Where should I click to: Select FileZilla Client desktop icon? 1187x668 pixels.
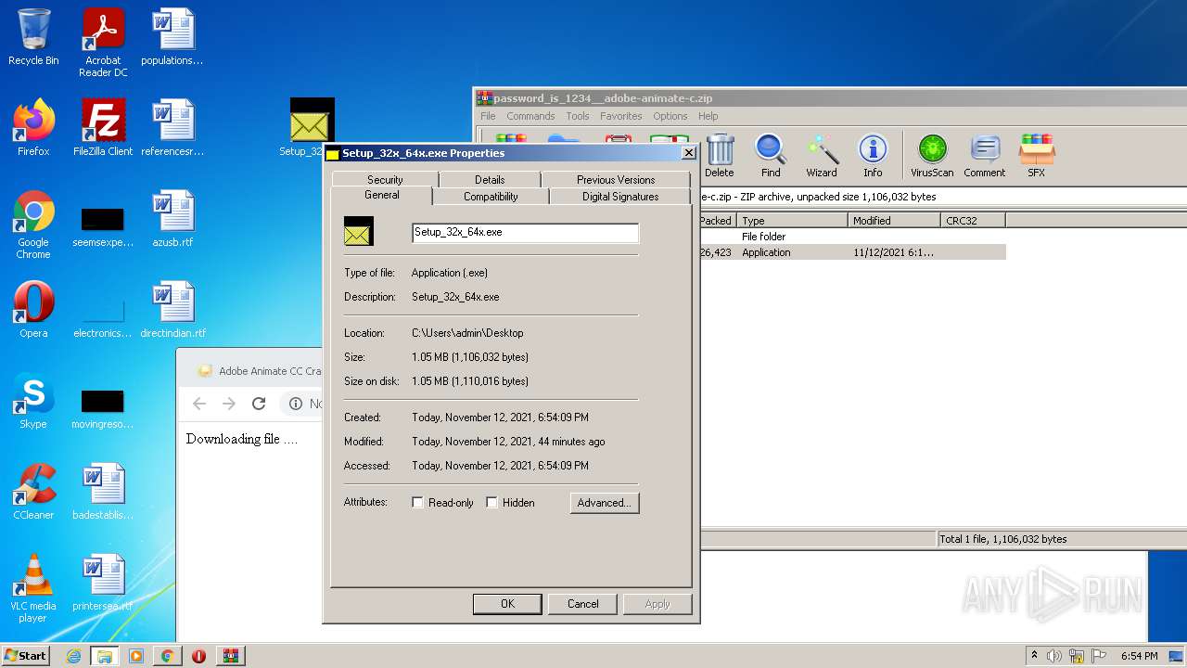(x=103, y=128)
